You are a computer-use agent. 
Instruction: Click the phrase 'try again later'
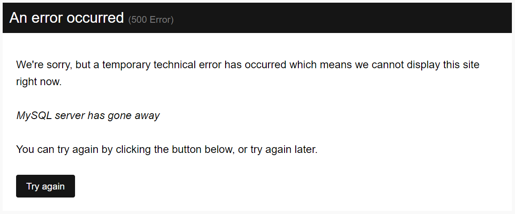[284, 149]
